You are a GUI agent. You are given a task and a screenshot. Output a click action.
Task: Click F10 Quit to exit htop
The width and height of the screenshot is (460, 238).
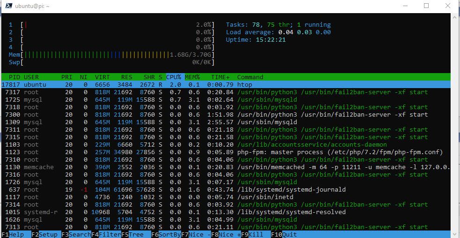(x=285, y=234)
